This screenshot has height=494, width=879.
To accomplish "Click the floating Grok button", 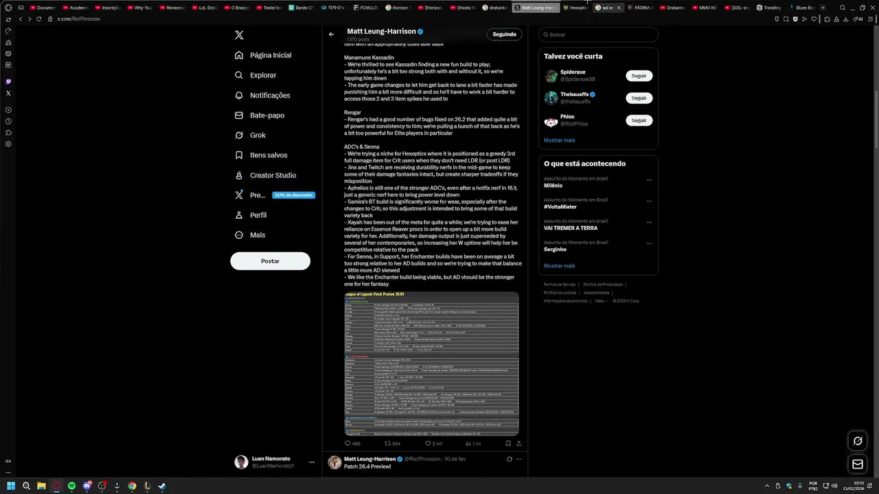I will [857, 440].
